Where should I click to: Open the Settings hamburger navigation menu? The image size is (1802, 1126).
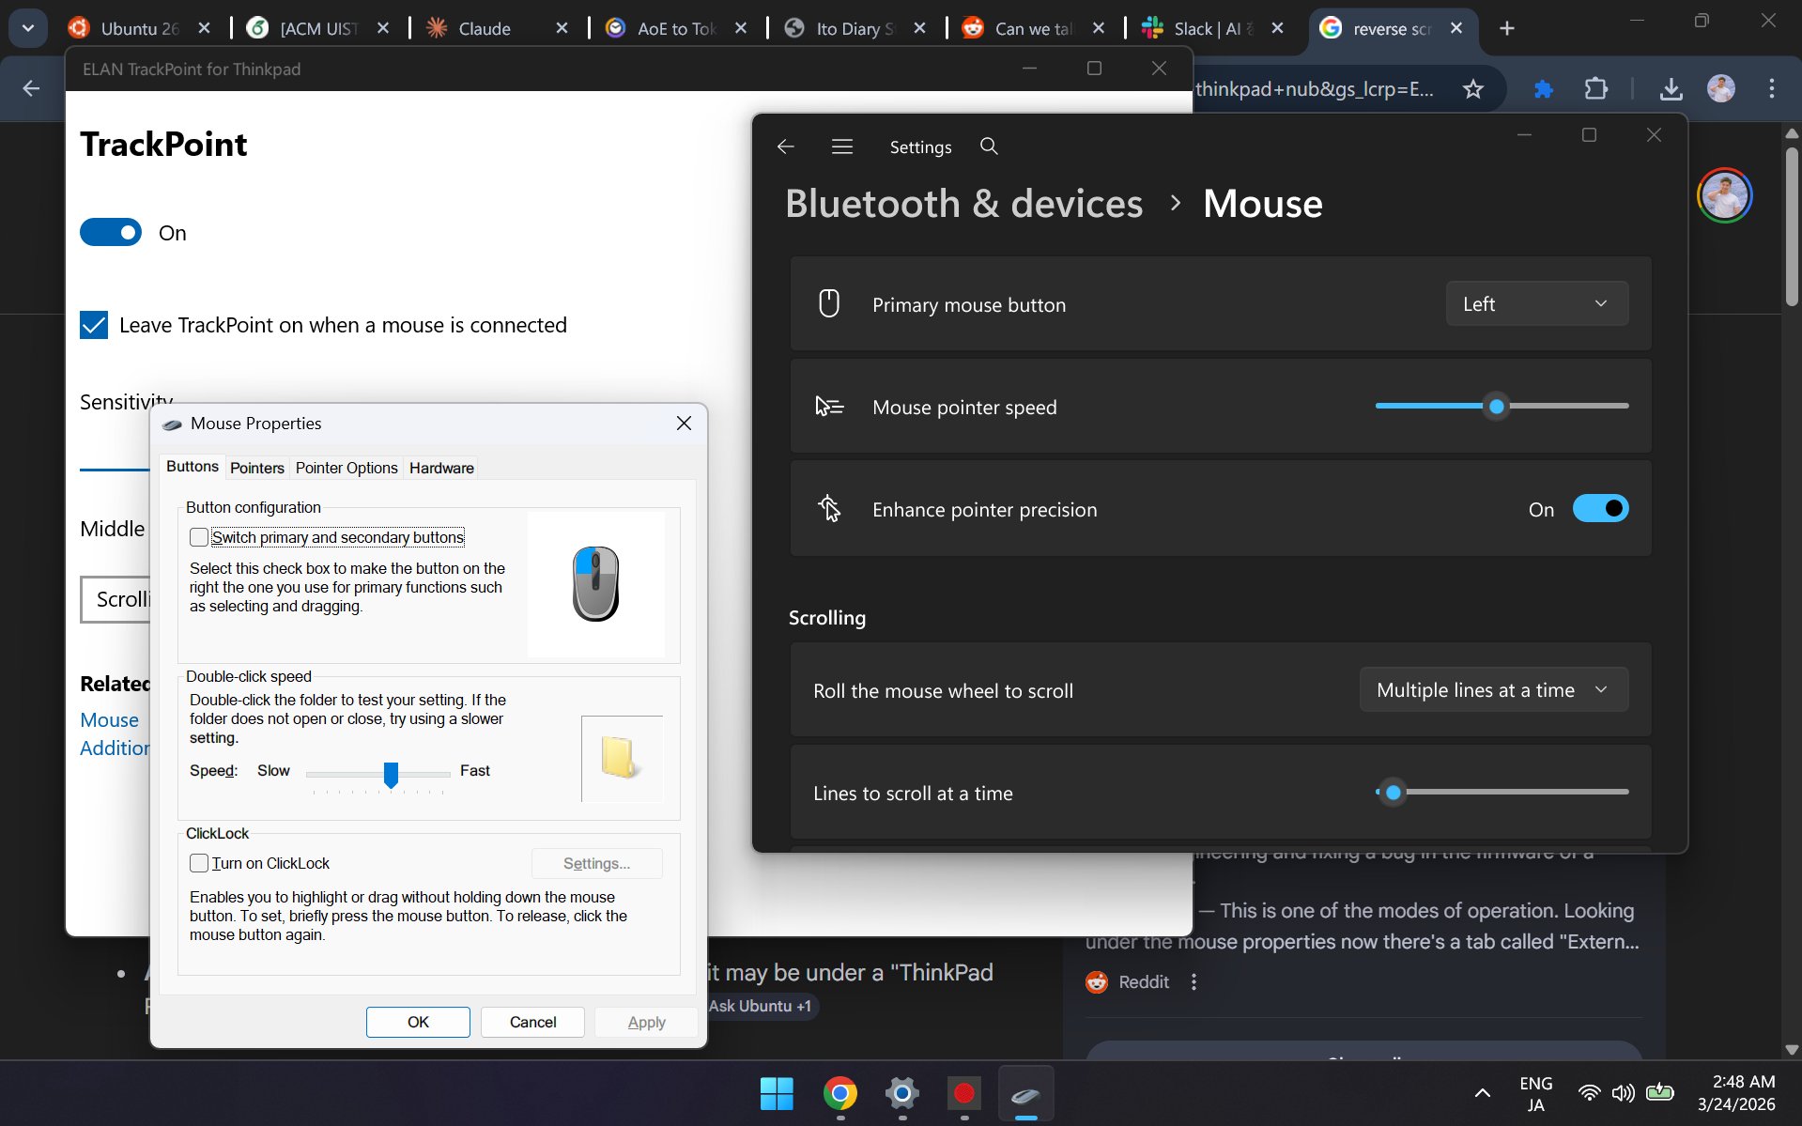point(842,147)
